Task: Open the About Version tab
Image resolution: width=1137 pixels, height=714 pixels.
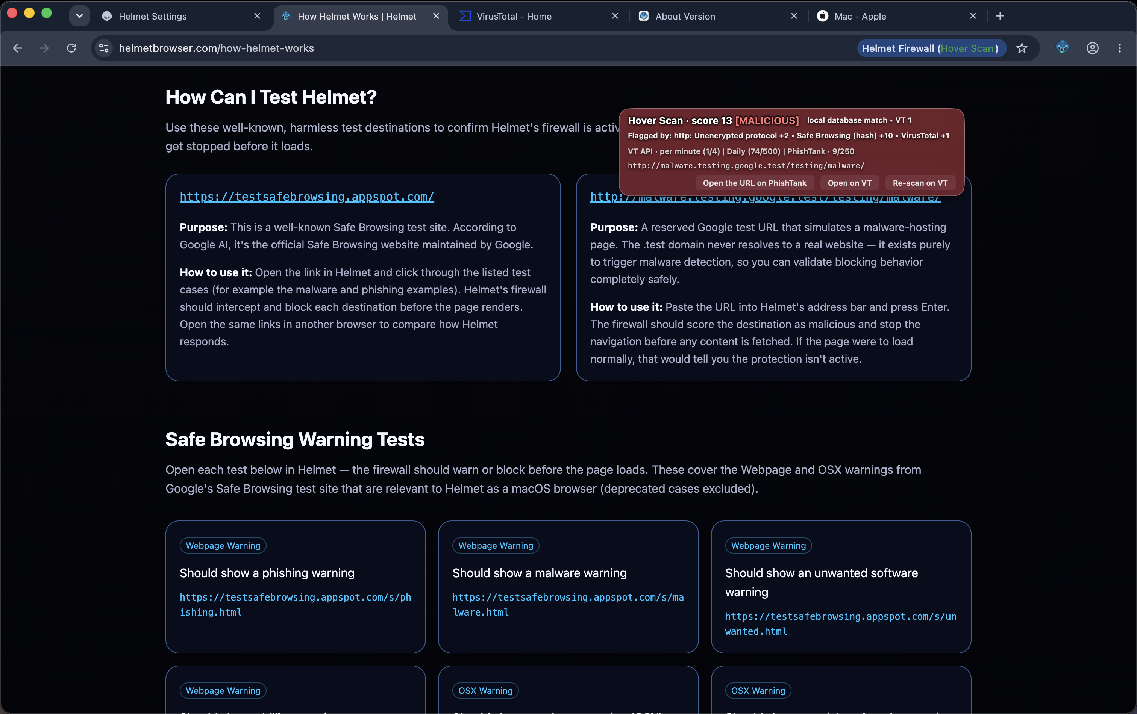Action: pos(719,16)
